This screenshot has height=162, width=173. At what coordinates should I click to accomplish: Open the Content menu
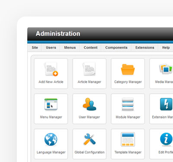91,47
